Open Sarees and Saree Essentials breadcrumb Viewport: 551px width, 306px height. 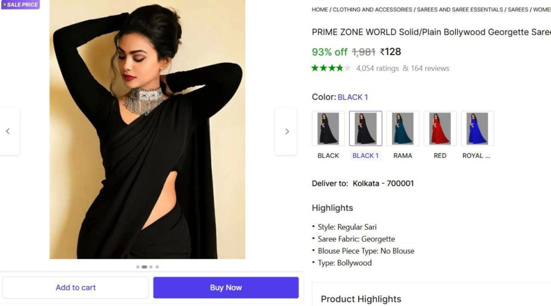point(460,10)
